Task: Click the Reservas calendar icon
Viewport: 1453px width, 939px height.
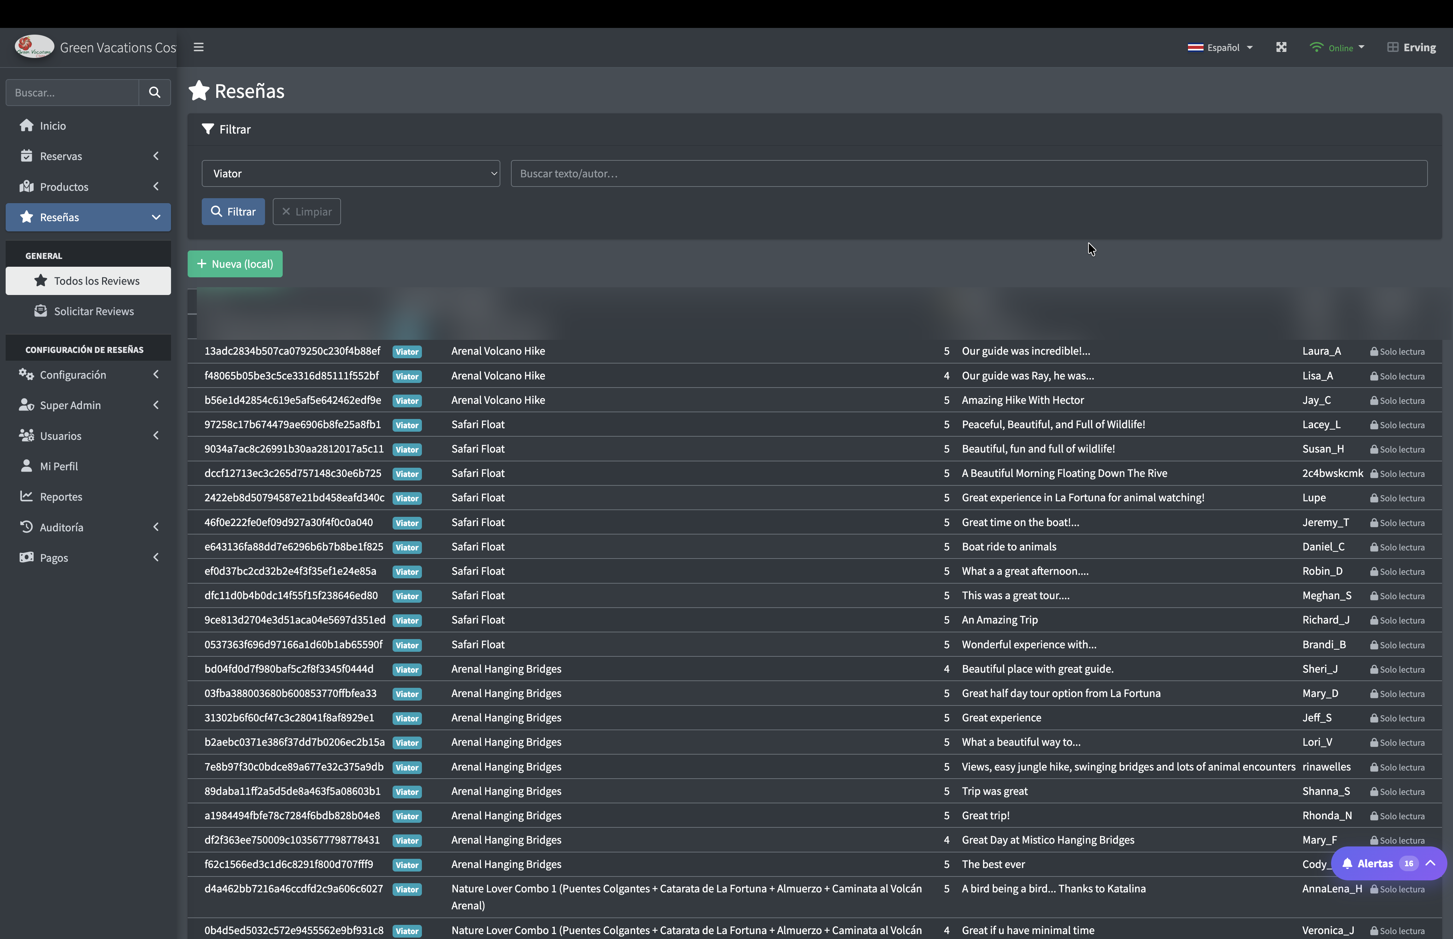Action: (26, 155)
